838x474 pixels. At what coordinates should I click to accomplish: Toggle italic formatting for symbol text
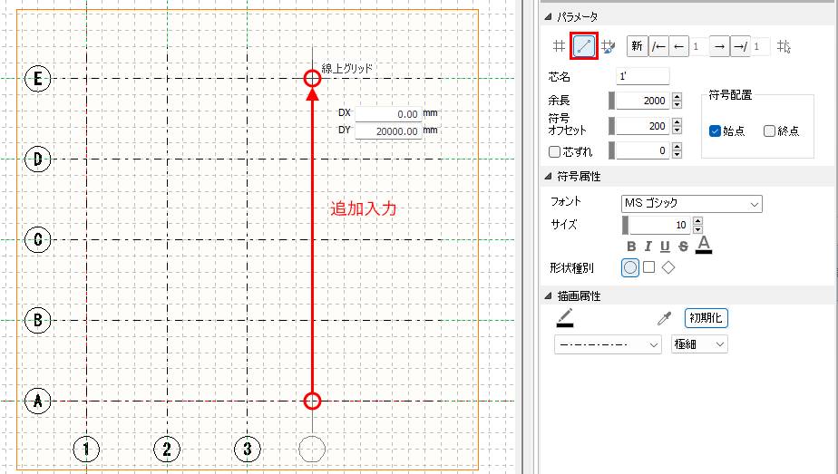point(648,247)
